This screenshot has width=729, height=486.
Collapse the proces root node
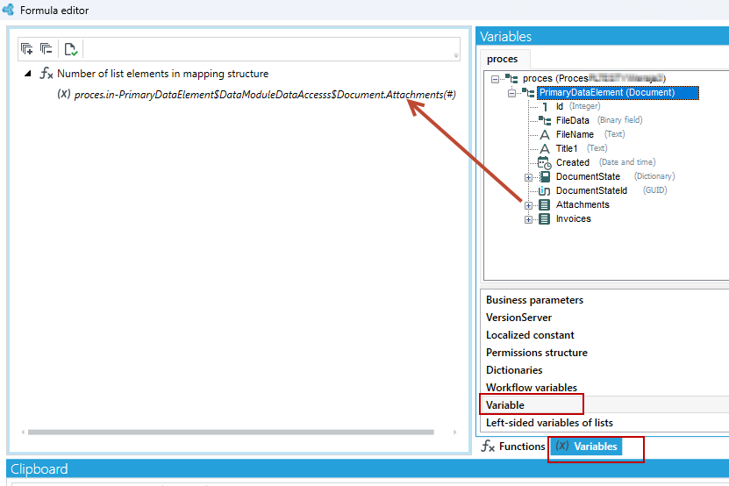pyautogui.click(x=495, y=79)
